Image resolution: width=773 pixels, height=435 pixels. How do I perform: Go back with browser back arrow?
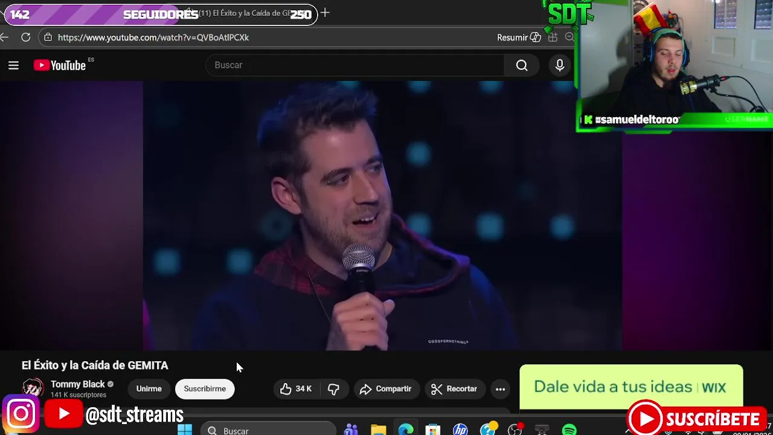(4, 37)
